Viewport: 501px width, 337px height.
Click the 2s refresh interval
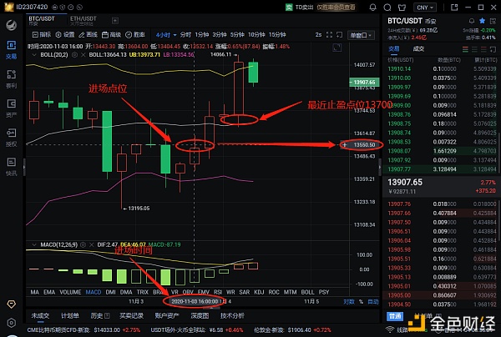(x=318, y=35)
